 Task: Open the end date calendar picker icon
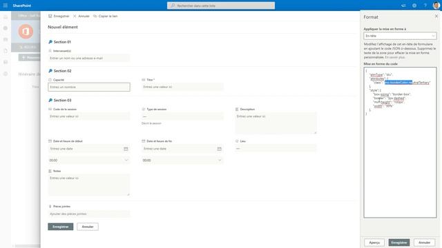point(220,149)
